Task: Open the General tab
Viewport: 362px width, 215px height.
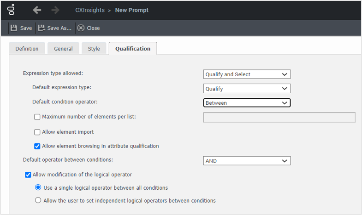Action: [x=63, y=49]
